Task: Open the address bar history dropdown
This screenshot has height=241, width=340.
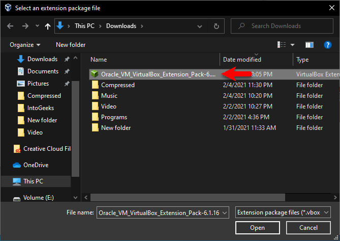Action: coord(200,26)
